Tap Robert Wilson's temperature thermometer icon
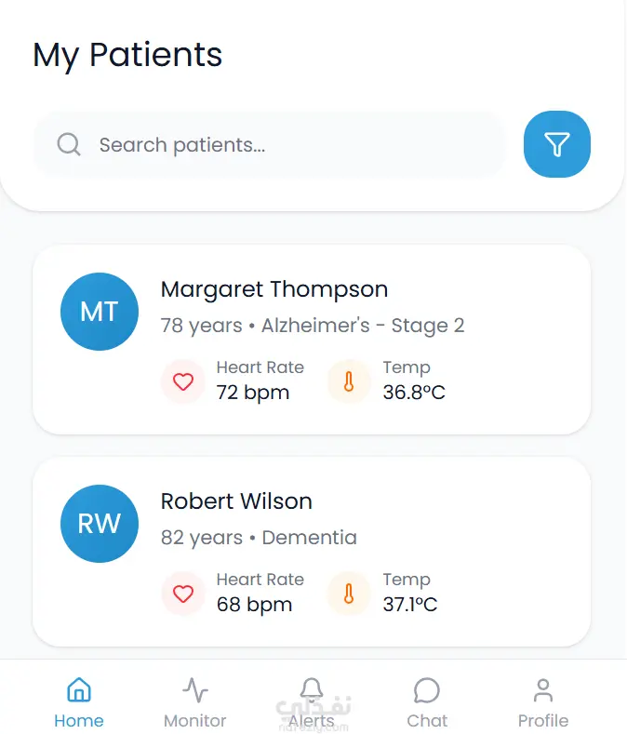 [x=349, y=594]
